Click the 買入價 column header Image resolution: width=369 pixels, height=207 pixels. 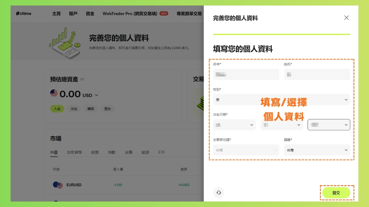click(x=118, y=169)
